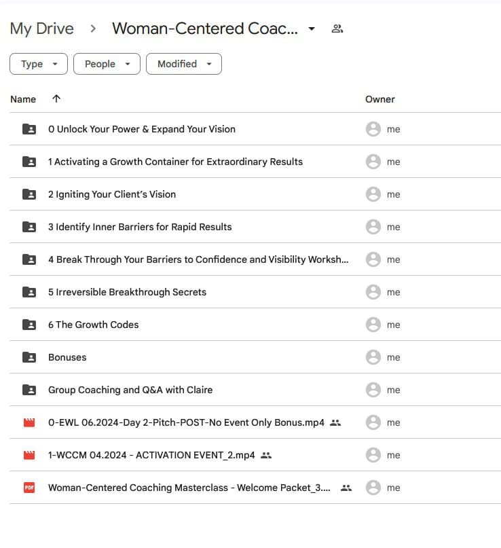The height and width of the screenshot is (548, 501).
Task: Click the sort direction arrow next to Name
Action: tap(56, 99)
